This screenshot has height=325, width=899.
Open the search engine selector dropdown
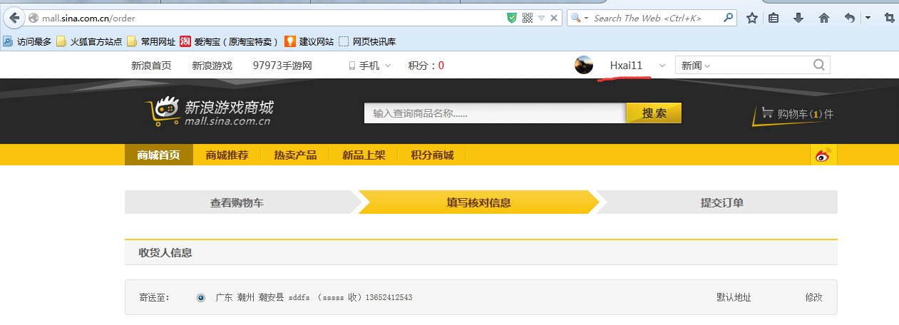[x=580, y=18]
